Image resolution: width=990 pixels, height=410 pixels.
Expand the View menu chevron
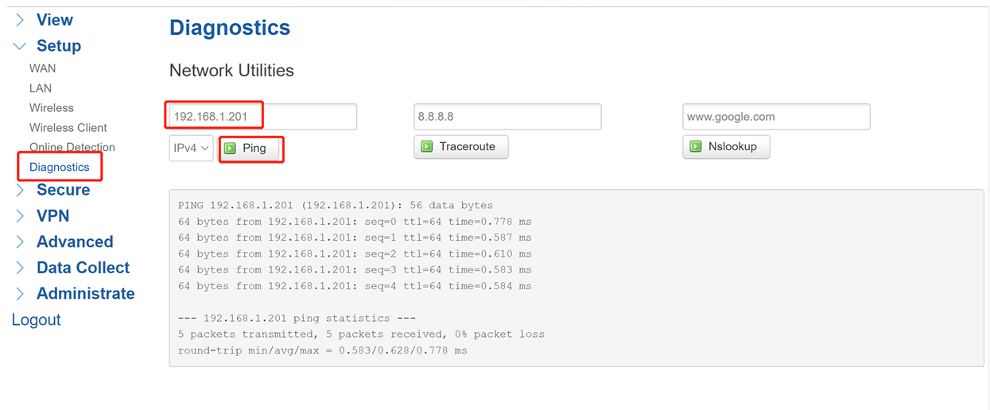pos(20,20)
